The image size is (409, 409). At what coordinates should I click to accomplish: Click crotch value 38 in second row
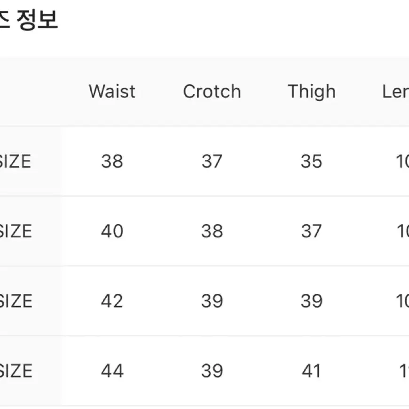click(x=212, y=231)
